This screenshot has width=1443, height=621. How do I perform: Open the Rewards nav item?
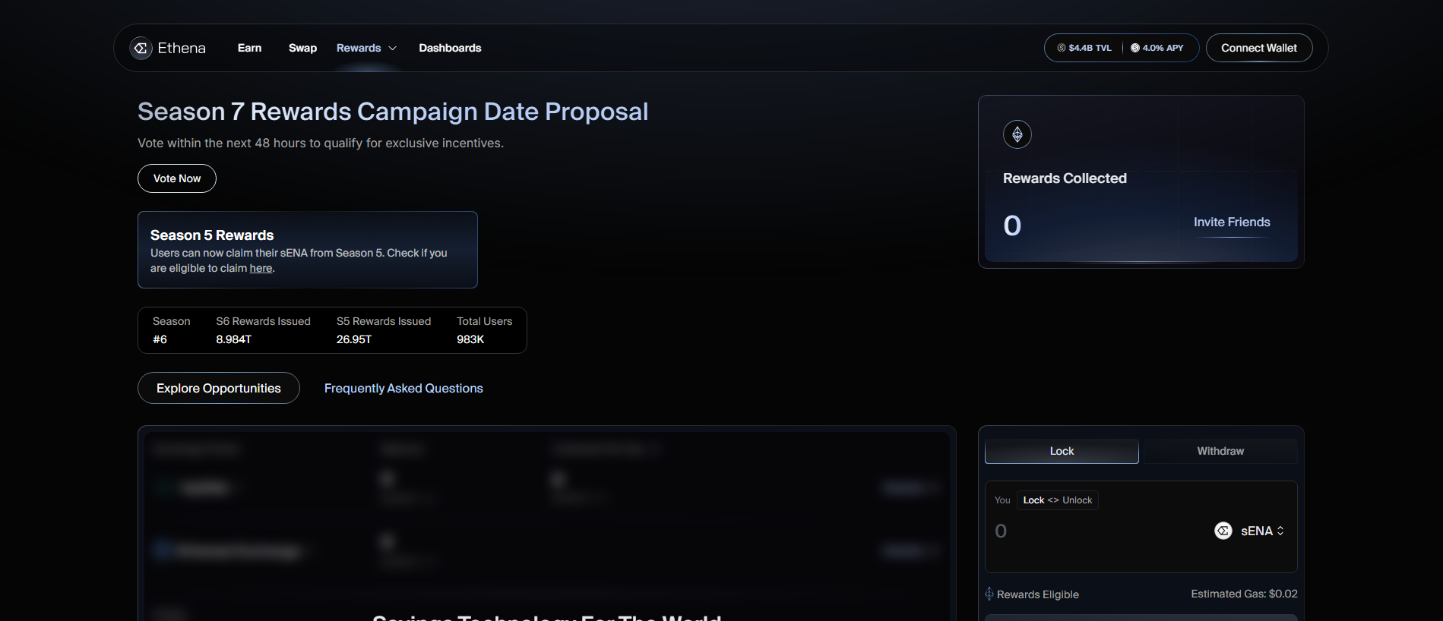click(359, 48)
